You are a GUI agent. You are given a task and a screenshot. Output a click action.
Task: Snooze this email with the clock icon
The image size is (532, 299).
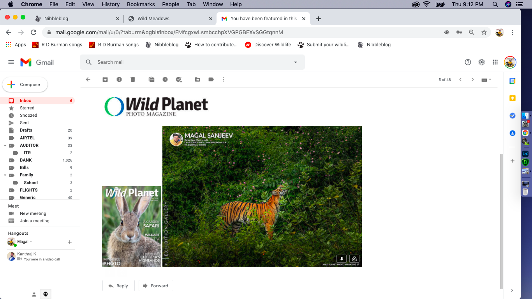point(165,79)
